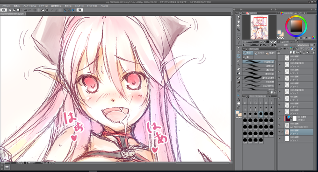Image resolution: width=318 pixels, height=172 pixels.
Task: Hide レイヤー 10 with its eye icon
Action: tap(279, 65)
